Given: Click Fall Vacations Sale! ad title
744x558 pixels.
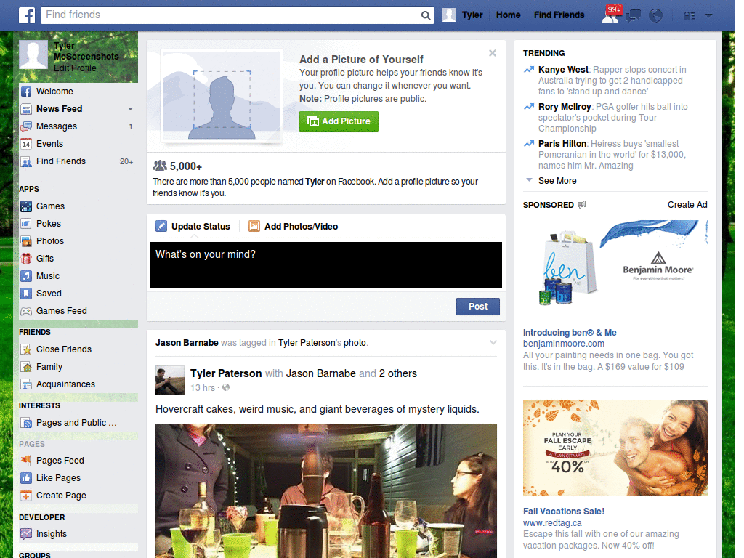Looking at the screenshot, I should click(564, 511).
